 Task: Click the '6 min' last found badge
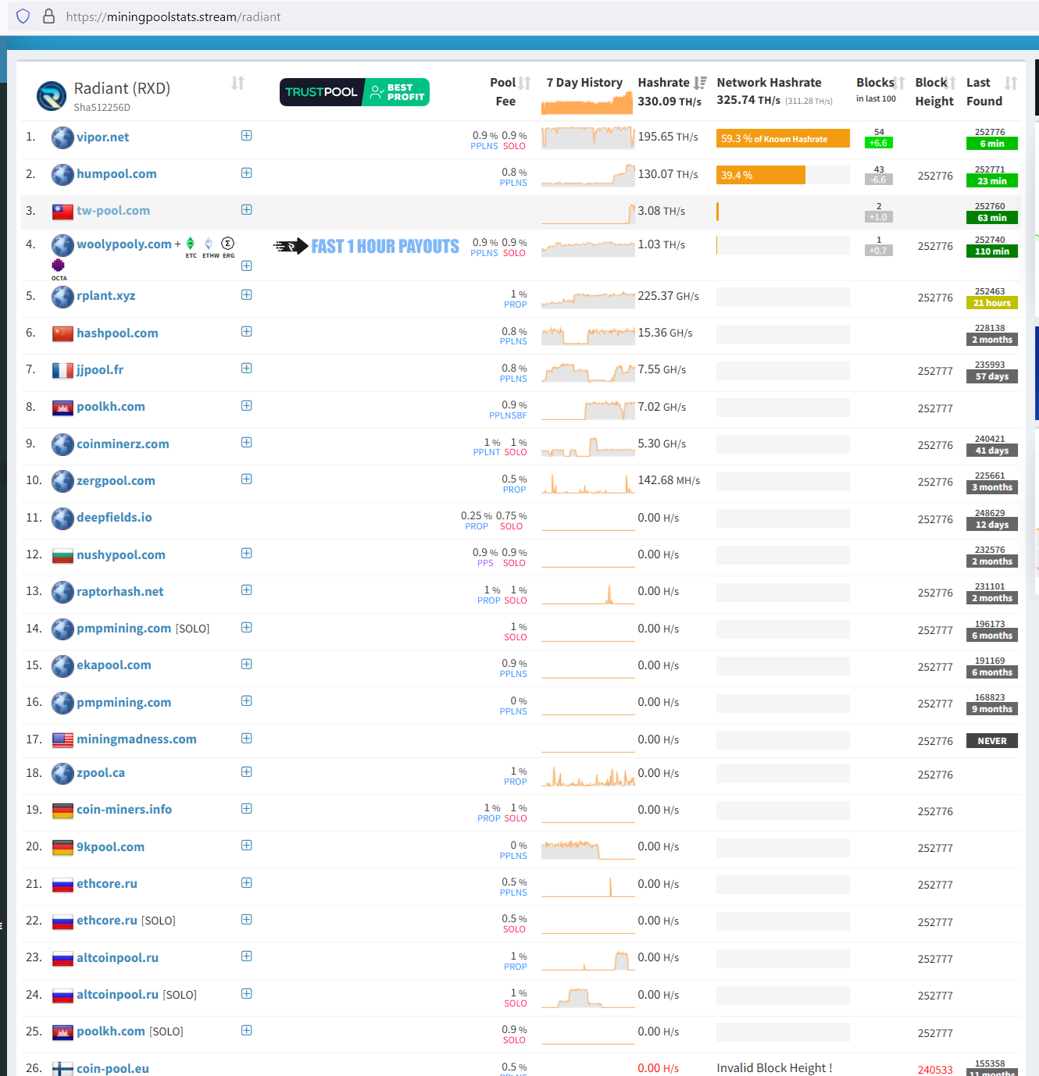pyautogui.click(x=992, y=144)
